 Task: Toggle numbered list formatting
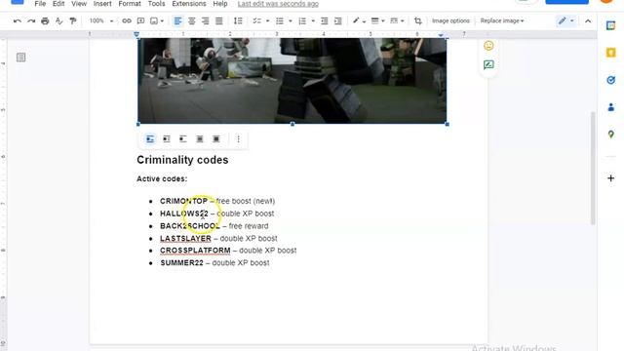(x=302, y=20)
